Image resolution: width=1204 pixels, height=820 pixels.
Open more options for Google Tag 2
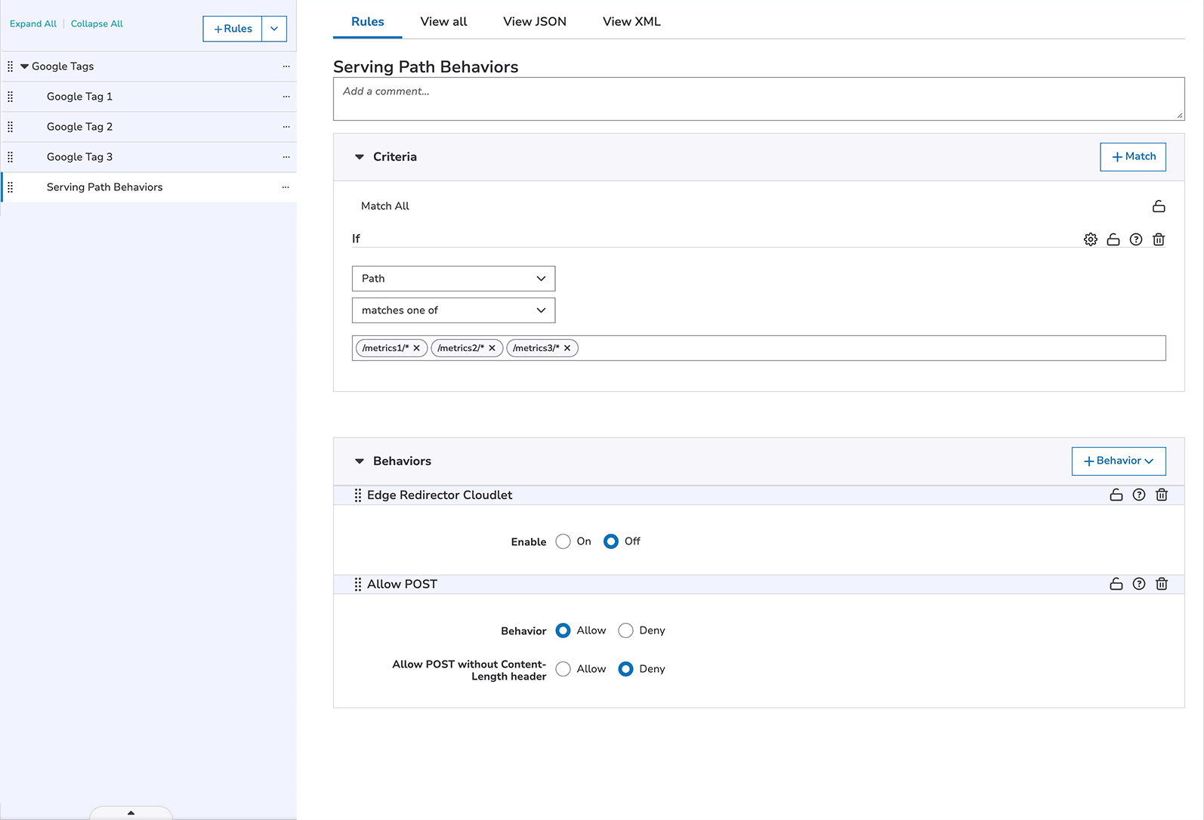286,127
